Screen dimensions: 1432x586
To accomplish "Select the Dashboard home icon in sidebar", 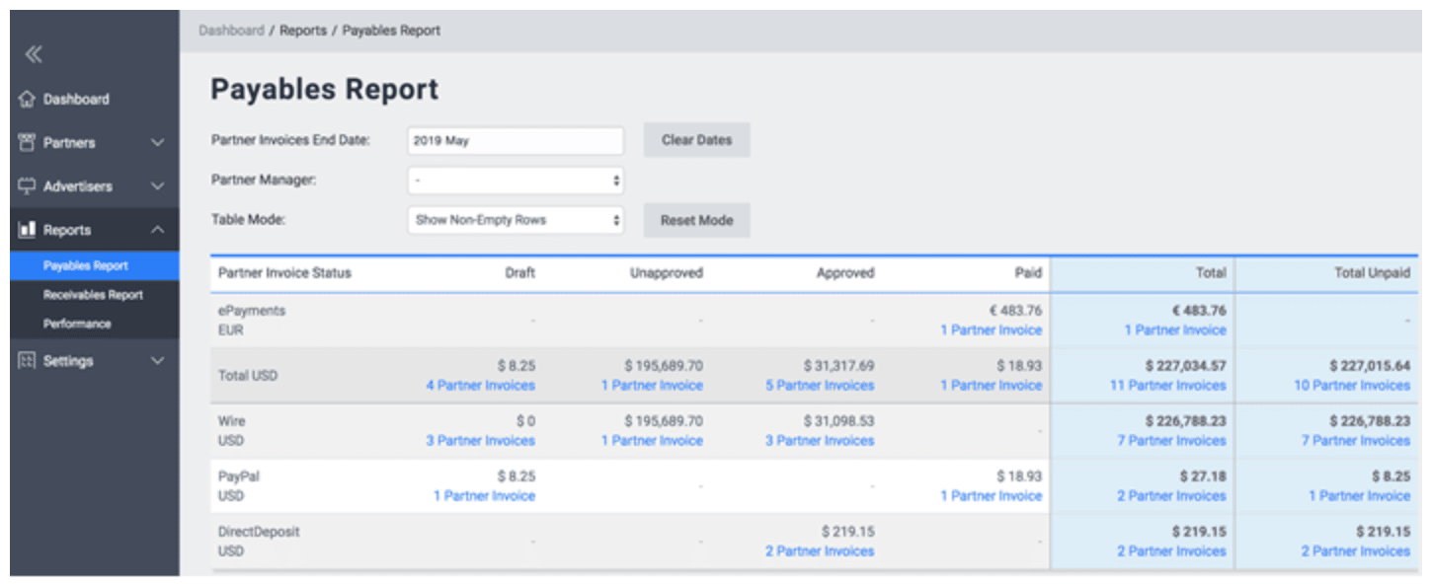I will coord(29,98).
